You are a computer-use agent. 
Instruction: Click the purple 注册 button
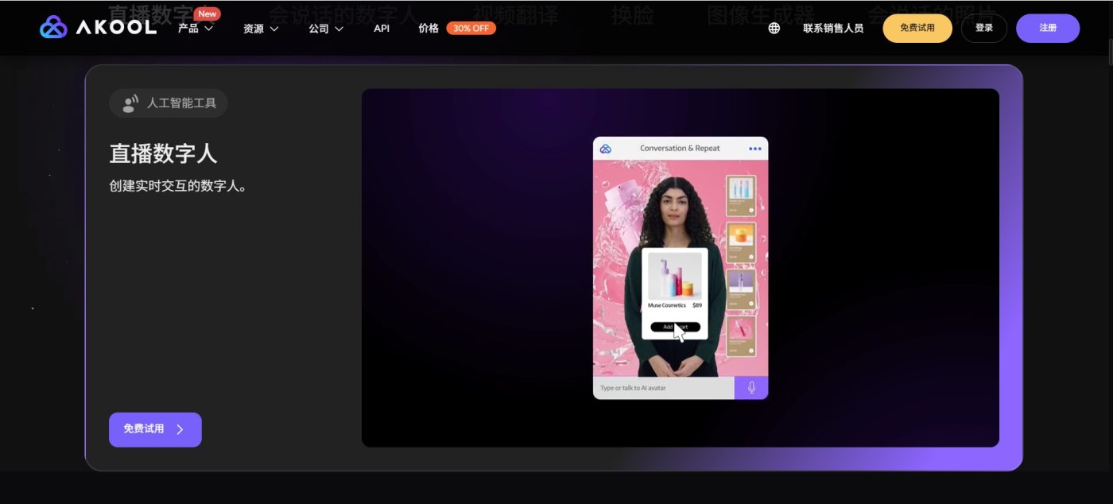[x=1047, y=29]
